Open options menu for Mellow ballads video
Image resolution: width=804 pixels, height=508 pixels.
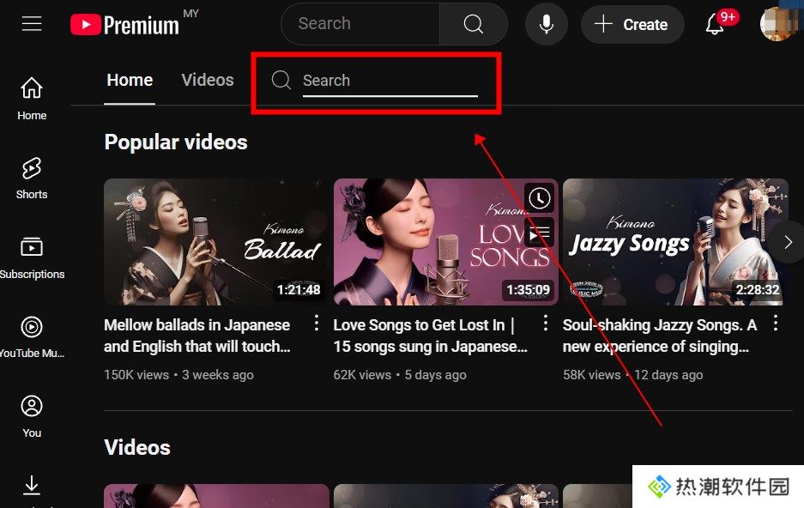click(317, 324)
